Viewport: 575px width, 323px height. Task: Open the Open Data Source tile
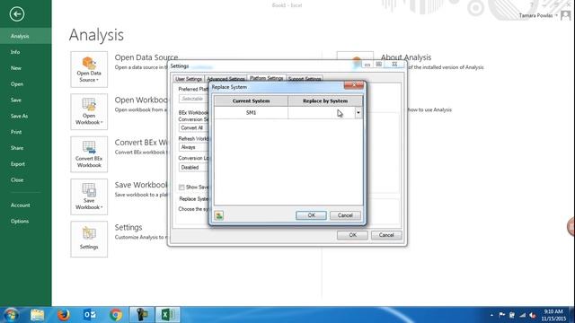[x=89, y=70]
